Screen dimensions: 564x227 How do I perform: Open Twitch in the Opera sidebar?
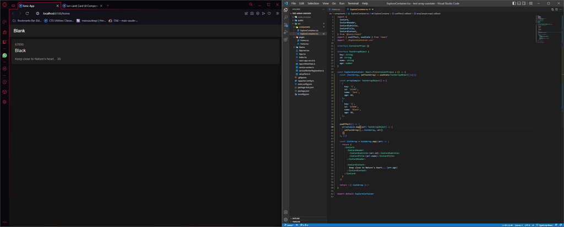[x=4, y=42]
